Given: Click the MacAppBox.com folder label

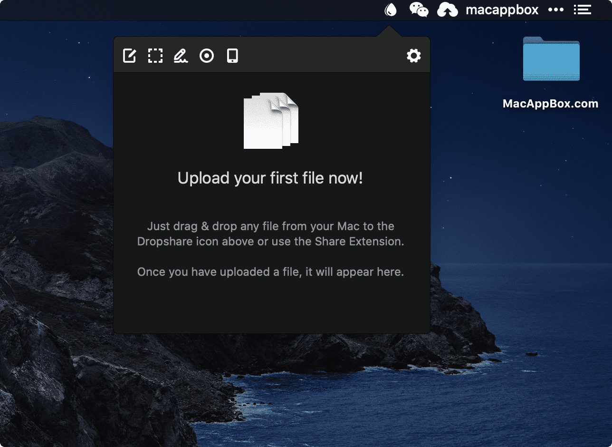Looking at the screenshot, I should [x=550, y=104].
